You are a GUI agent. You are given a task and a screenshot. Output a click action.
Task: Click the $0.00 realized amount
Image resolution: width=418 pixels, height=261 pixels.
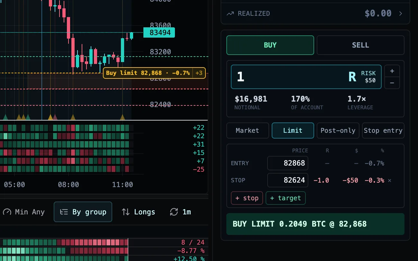(378, 14)
